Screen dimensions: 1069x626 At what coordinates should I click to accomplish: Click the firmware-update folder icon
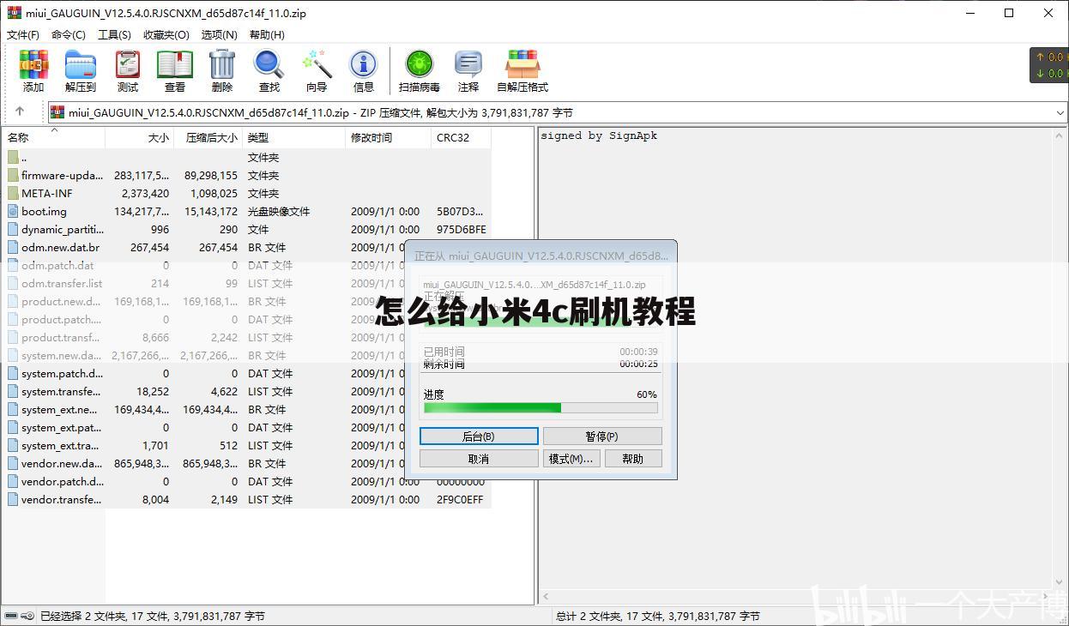[x=13, y=175]
